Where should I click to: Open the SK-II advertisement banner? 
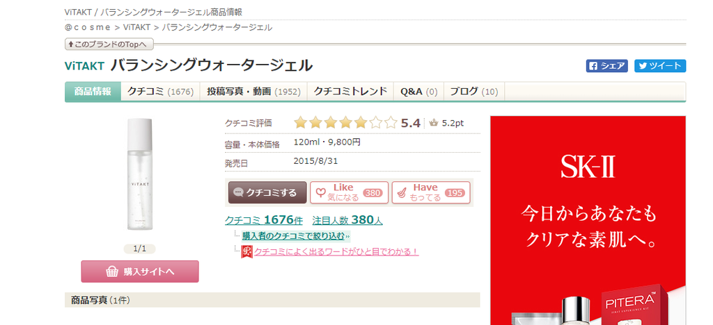[588, 220]
